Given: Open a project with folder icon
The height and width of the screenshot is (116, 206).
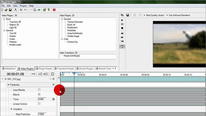Looking at the screenshot, I should (6, 10).
